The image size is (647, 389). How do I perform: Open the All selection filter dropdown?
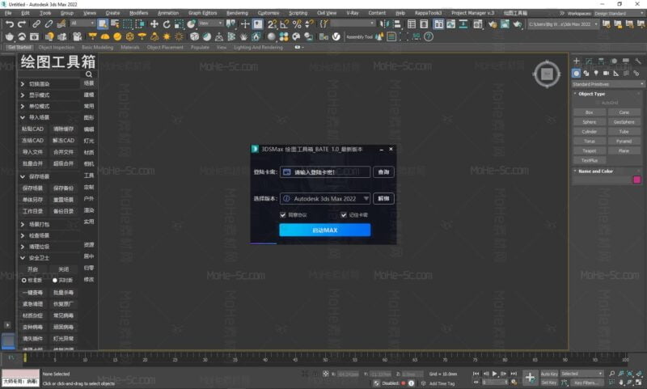click(x=82, y=23)
